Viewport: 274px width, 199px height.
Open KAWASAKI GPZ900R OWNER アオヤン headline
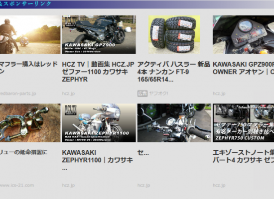click(x=243, y=68)
